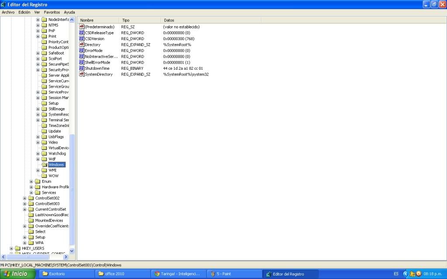
Task: Click the Inicio start button
Action: click(17, 274)
